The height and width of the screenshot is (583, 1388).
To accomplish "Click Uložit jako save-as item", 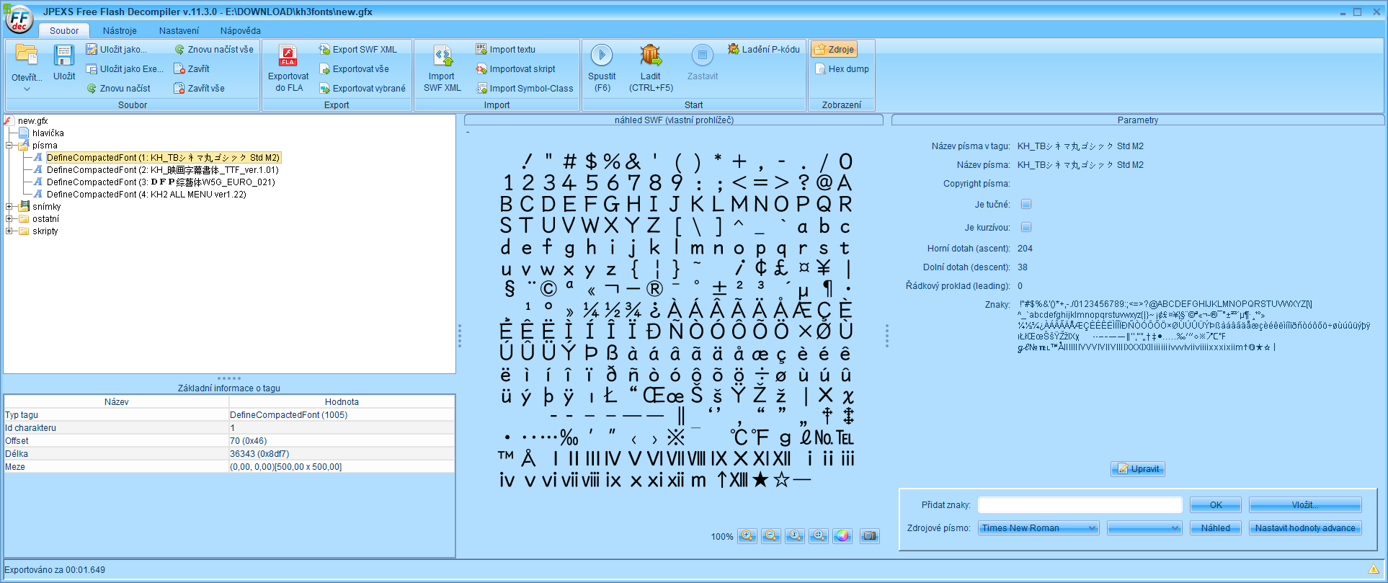I will point(117,50).
